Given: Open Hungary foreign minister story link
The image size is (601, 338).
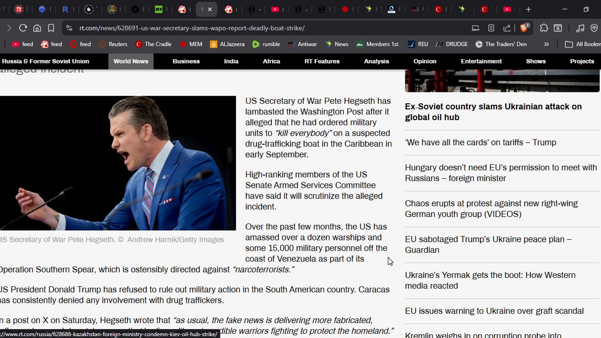Looking at the screenshot, I should pos(501,173).
